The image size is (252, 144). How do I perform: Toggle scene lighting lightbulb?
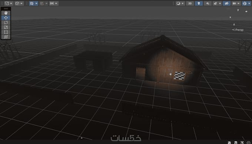coord(199,3)
